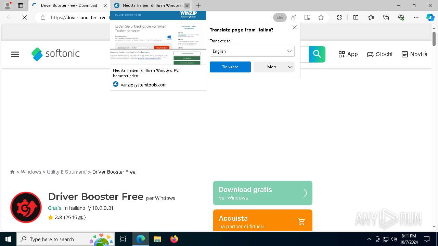Open the Novità menu item
Image resolution: width=438 pixels, height=246 pixels.
[414, 54]
